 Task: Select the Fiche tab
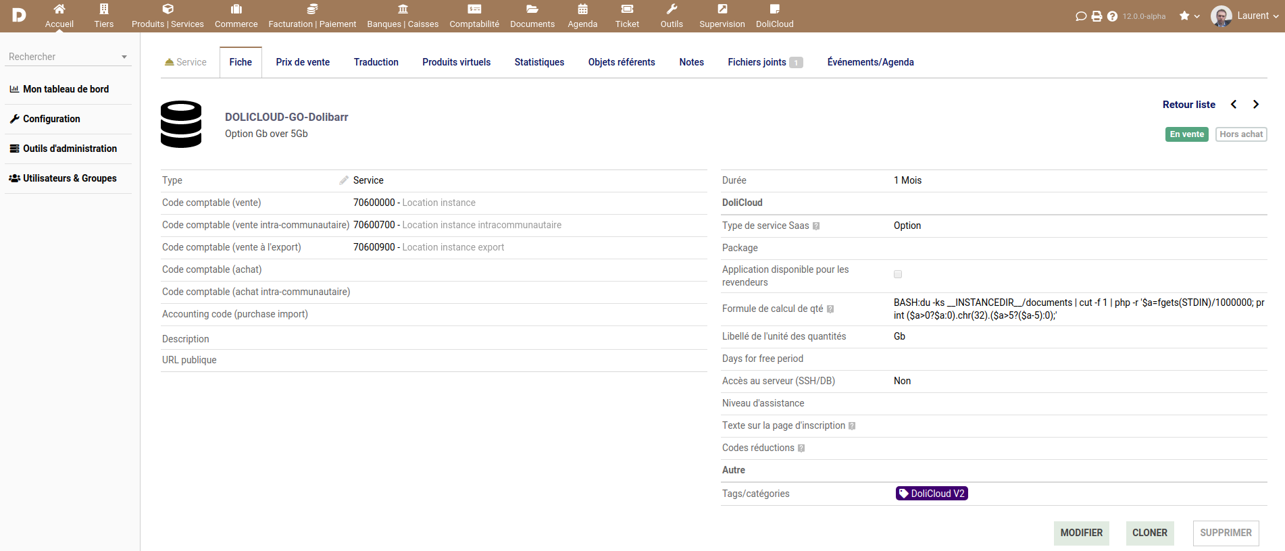click(241, 62)
